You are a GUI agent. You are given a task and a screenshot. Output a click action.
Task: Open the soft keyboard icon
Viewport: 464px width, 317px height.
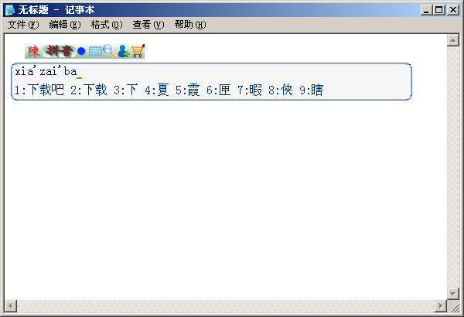(x=95, y=51)
